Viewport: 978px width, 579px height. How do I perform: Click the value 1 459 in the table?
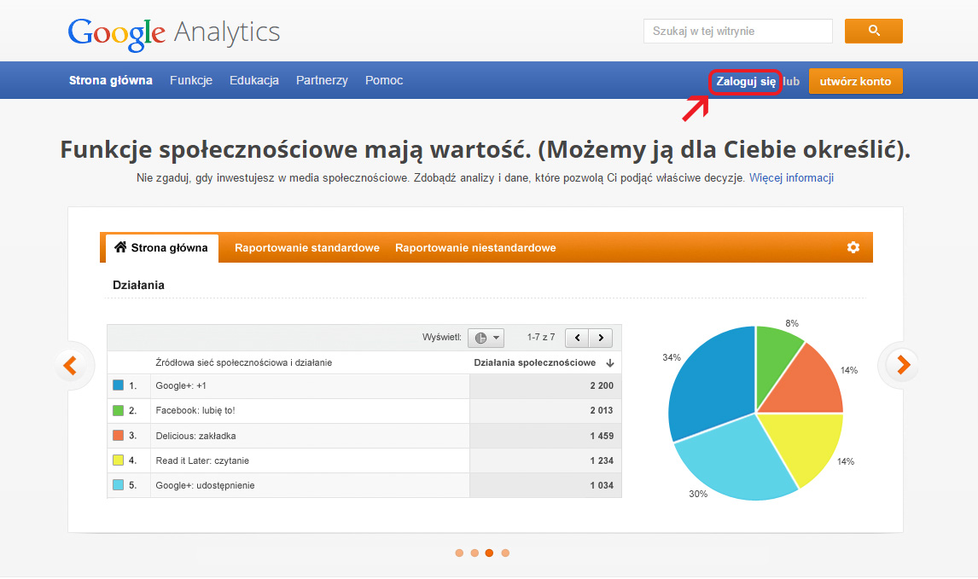click(602, 436)
